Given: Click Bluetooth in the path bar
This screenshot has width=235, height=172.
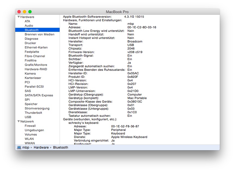Looking at the screenshot, I should [x=60, y=148].
